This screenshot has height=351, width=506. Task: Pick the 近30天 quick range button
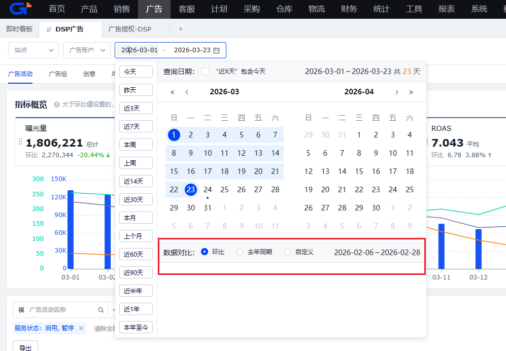pos(136,199)
